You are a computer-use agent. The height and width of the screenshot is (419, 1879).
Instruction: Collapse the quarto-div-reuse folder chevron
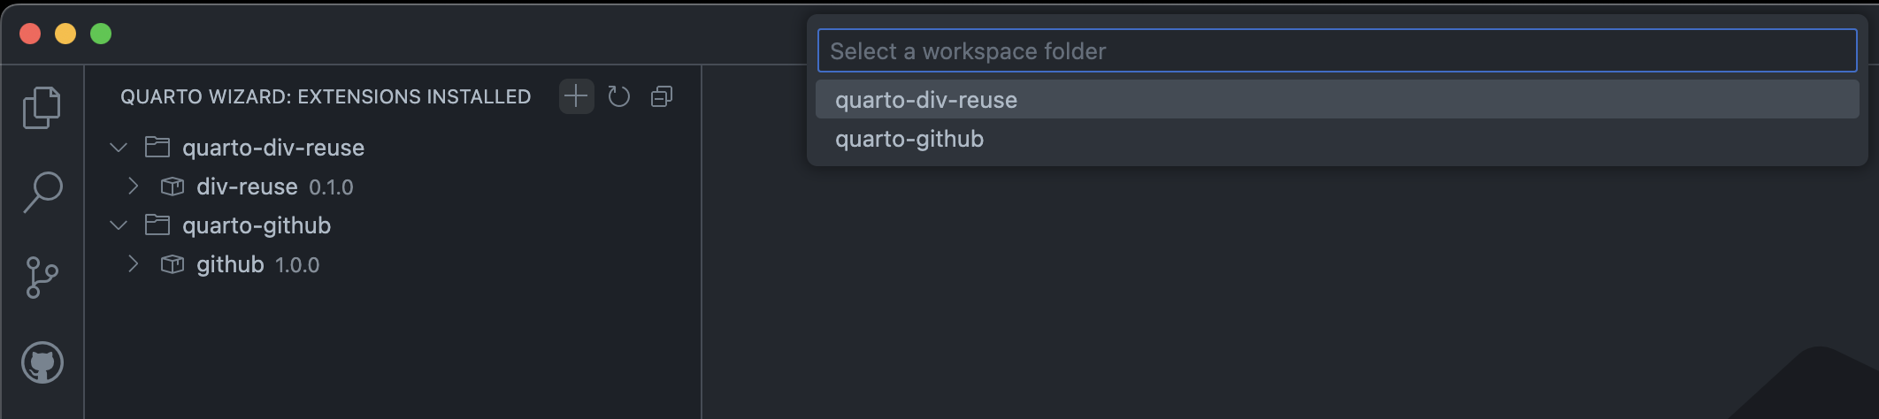click(x=119, y=148)
